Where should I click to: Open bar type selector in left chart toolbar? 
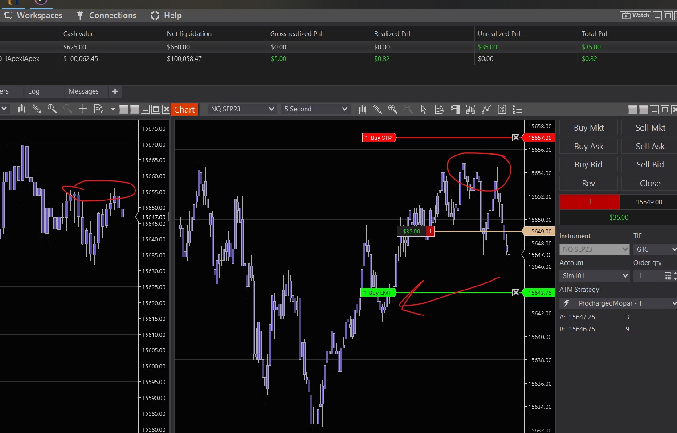(21, 109)
